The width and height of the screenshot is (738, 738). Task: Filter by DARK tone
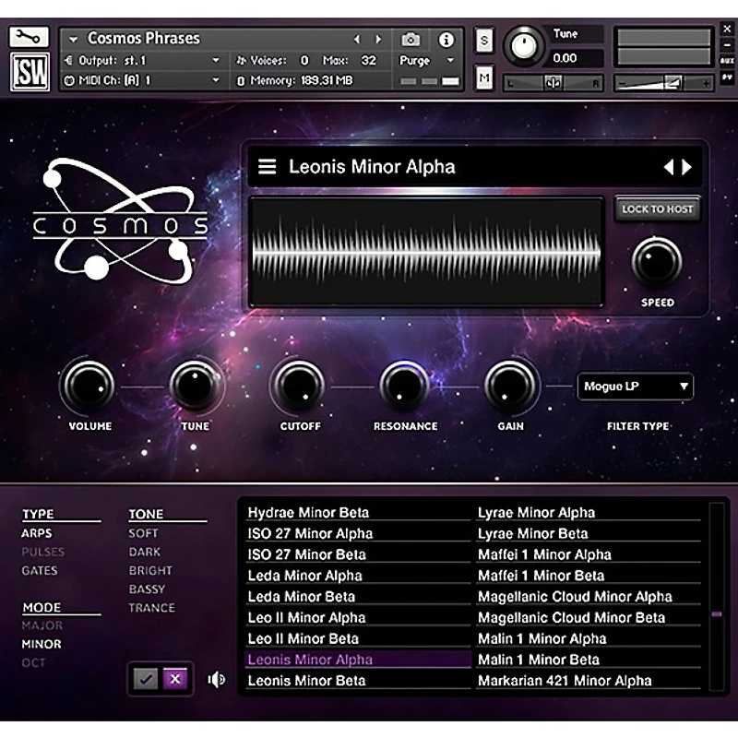(x=145, y=552)
